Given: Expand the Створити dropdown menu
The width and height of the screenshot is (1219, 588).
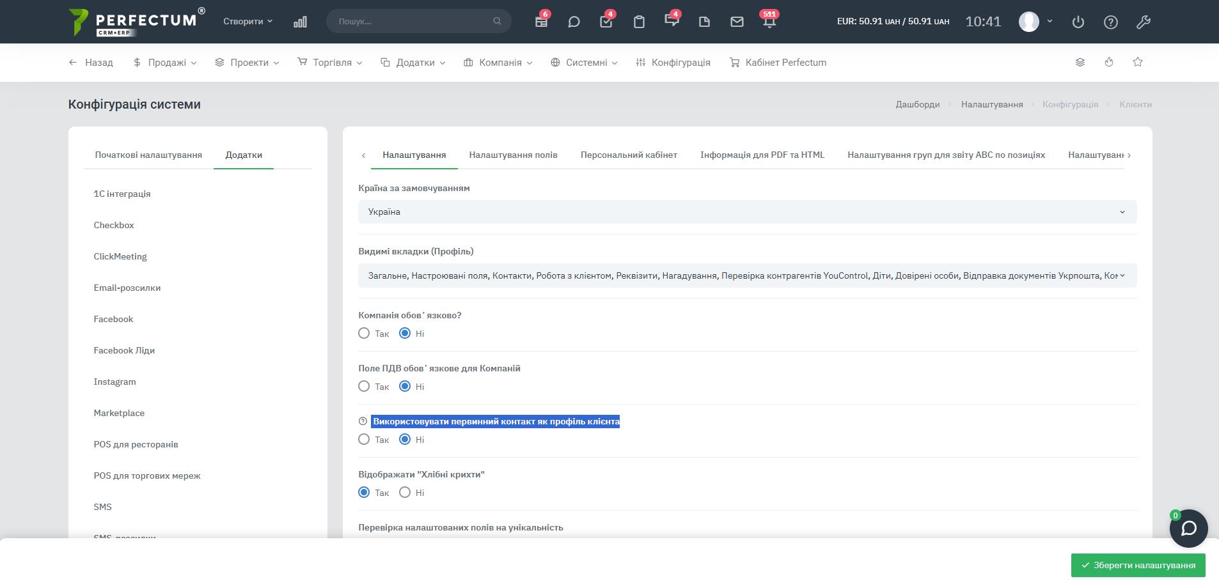Looking at the screenshot, I should [x=248, y=21].
